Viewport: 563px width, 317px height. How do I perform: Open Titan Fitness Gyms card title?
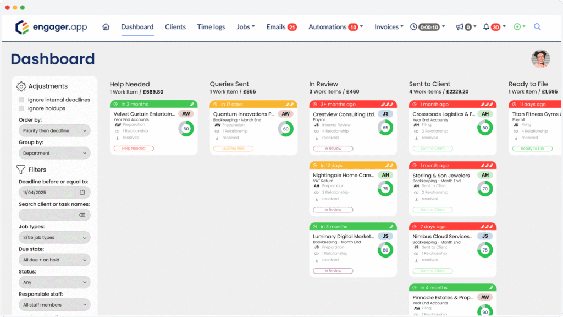pyautogui.click(x=537, y=114)
